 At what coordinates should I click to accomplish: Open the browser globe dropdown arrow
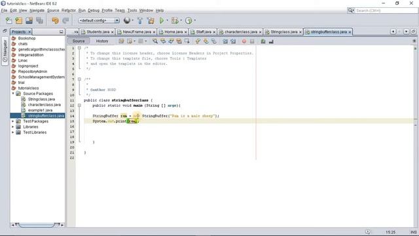(132, 20)
